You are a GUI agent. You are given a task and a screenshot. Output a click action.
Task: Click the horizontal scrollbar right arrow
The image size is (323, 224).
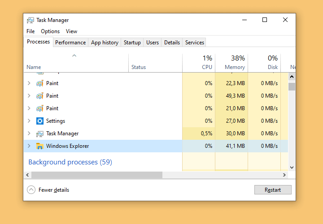284,175
